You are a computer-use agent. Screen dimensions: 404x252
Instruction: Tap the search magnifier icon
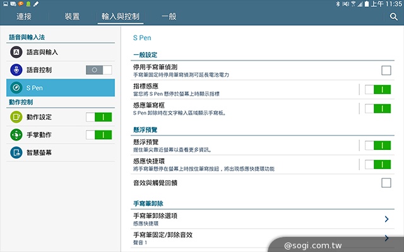pyautogui.click(x=393, y=17)
